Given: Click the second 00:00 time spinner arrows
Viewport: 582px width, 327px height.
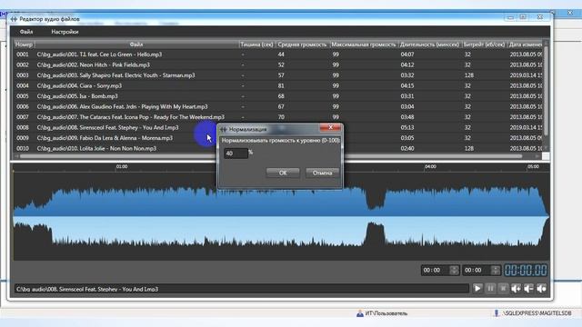Looking at the screenshot, I should [x=496, y=270].
